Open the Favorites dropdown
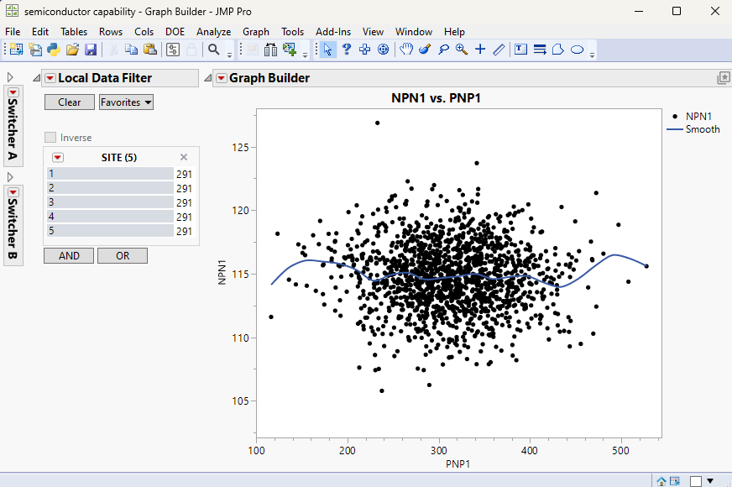Image resolution: width=732 pixels, height=487 pixels. pyautogui.click(x=125, y=102)
